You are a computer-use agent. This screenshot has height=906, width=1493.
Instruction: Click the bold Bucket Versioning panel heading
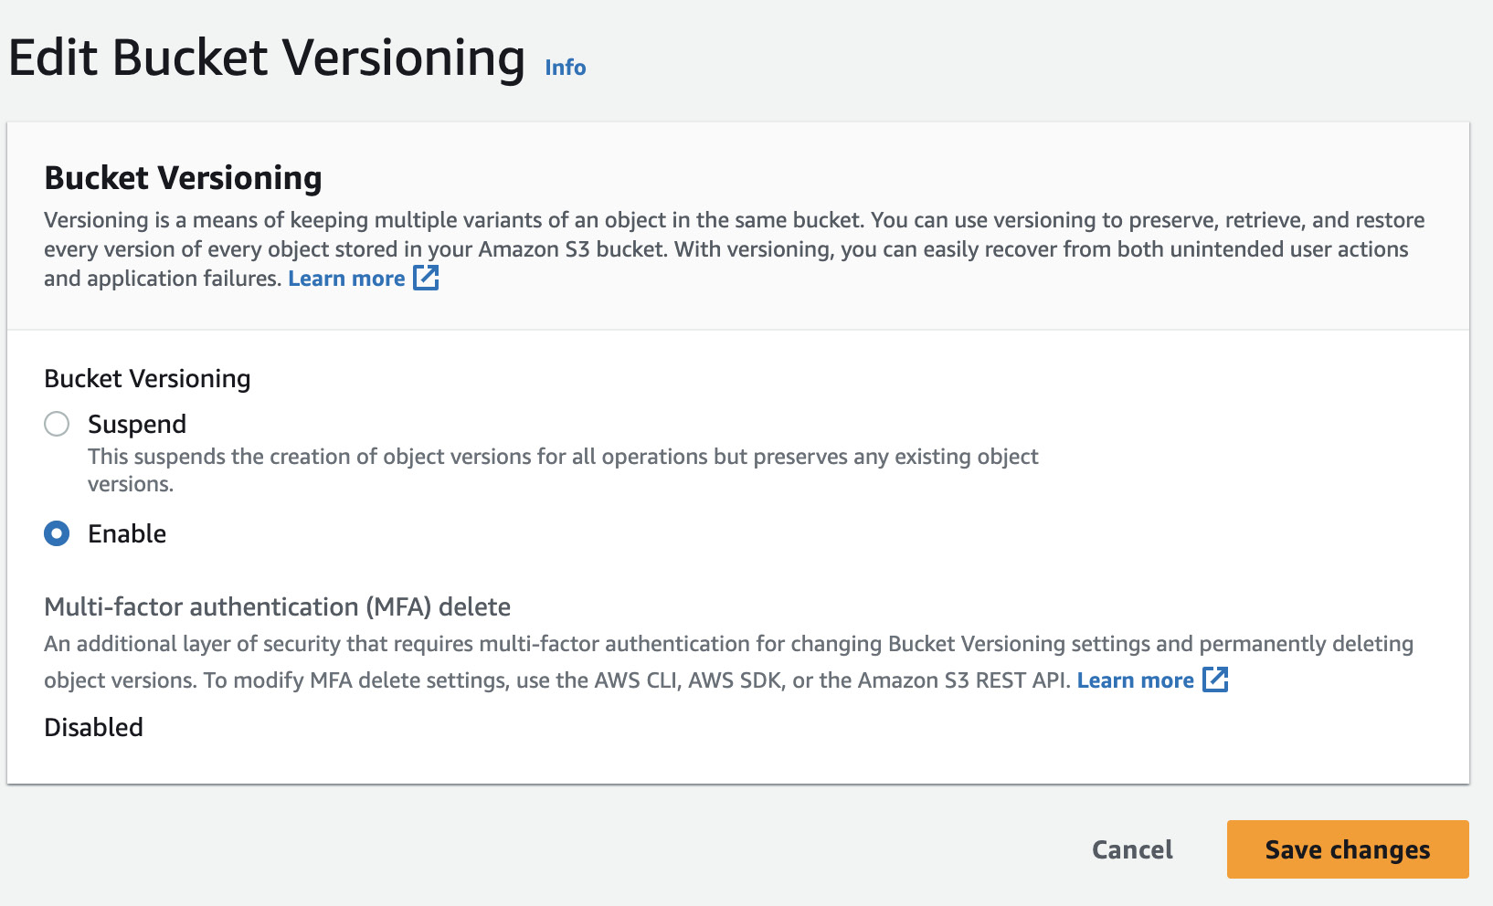pos(183,178)
